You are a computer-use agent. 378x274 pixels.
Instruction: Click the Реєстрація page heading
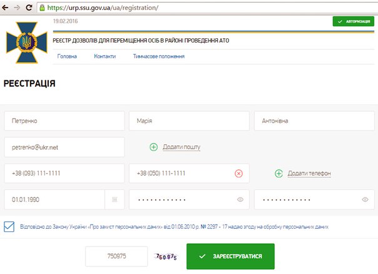(29, 83)
